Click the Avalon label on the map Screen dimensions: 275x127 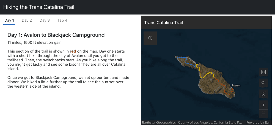(x=236, y=85)
